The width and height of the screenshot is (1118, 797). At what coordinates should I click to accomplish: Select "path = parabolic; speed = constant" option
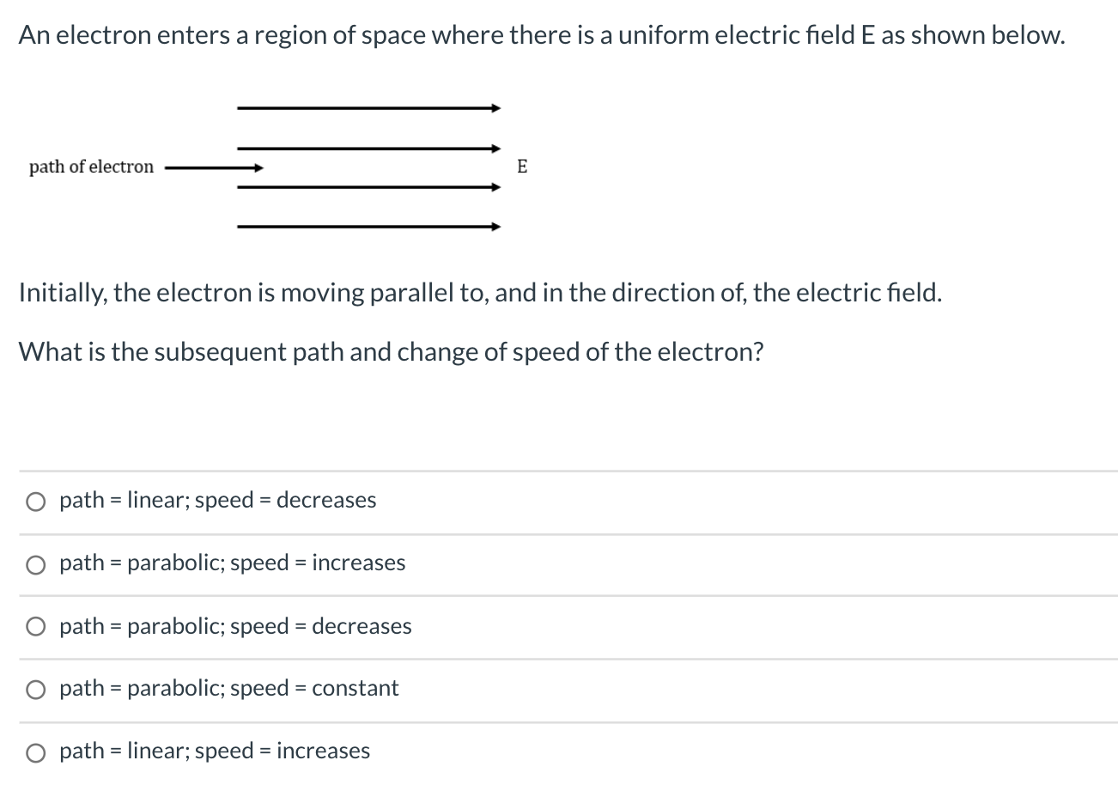(x=228, y=688)
